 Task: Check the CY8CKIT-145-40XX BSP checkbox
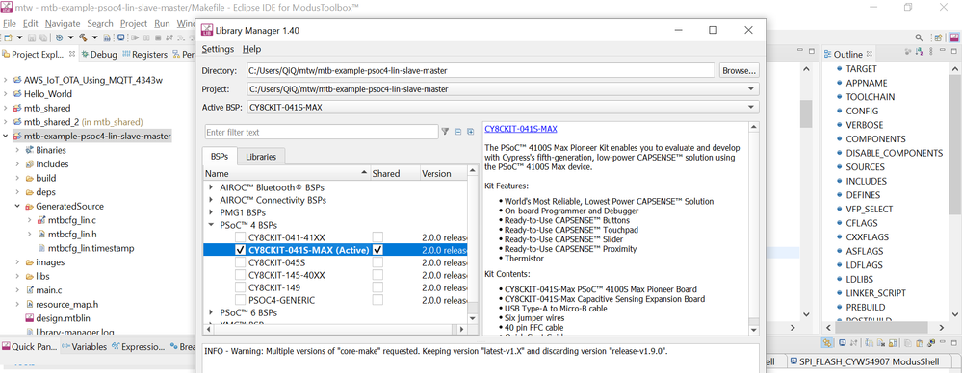pos(241,275)
